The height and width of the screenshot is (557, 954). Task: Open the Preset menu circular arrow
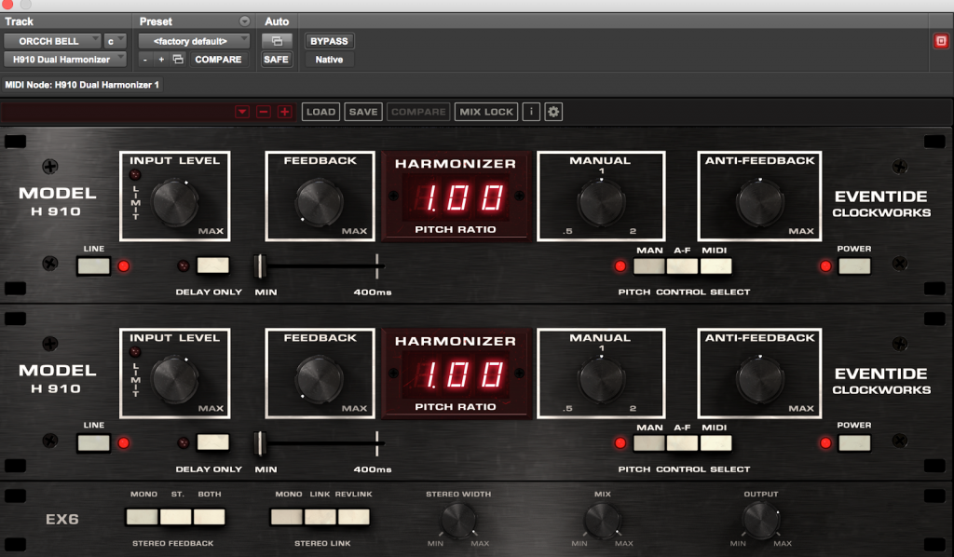pos(245,21)
